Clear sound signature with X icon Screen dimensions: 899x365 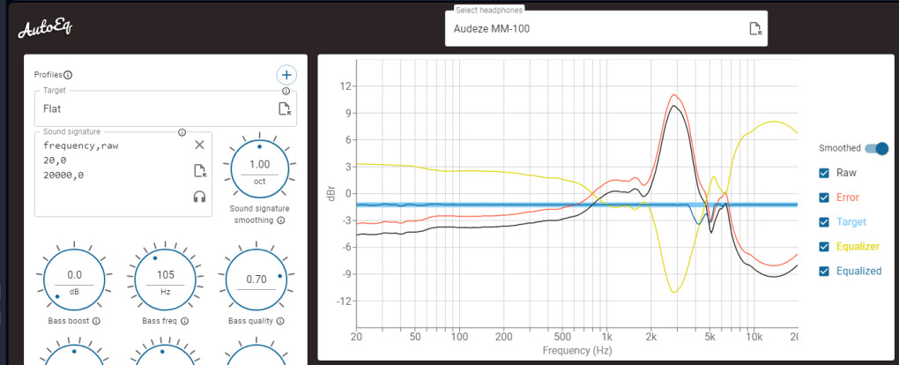tap(199, 145)
